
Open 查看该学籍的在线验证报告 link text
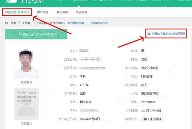click(168, 33)
